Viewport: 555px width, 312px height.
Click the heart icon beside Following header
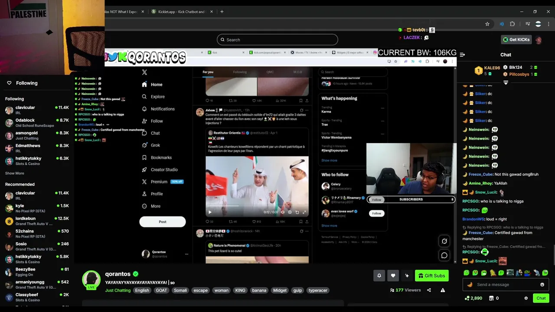(x=9, y=83)
